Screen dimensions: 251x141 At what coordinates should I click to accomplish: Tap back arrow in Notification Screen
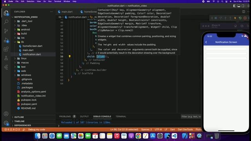point(206,42)
